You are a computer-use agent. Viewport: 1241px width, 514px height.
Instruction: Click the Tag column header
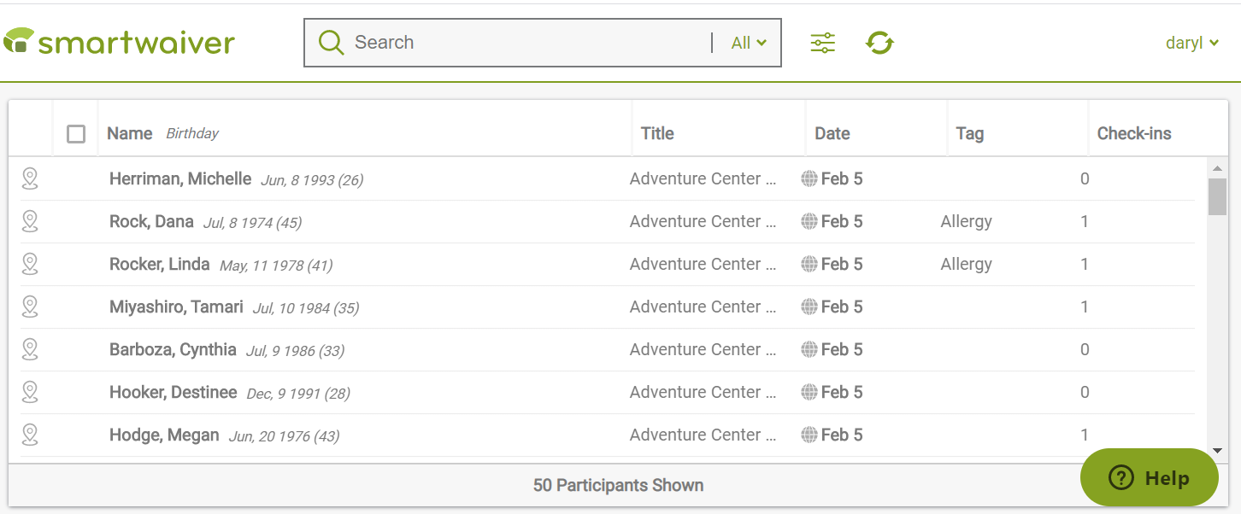tap(969, 133)
